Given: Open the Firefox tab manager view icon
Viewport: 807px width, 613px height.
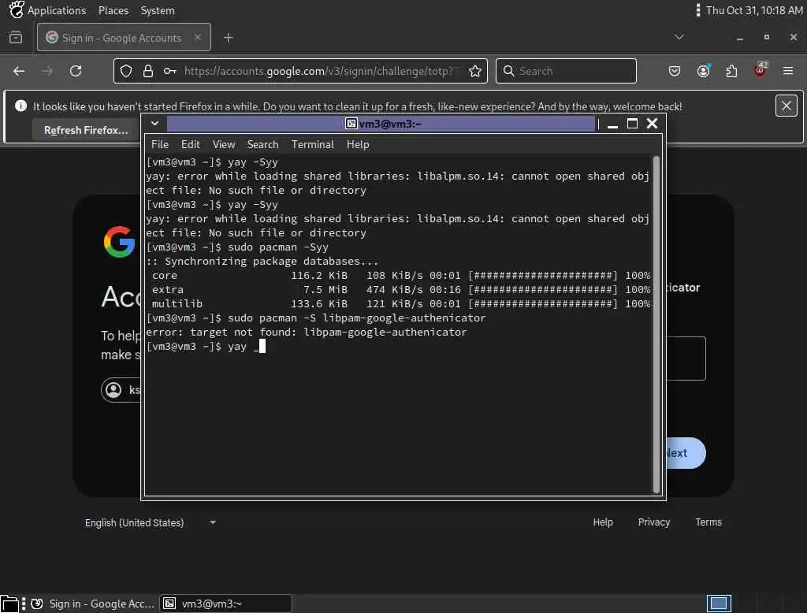Looking at the screenshot, I should click(16, 38).
